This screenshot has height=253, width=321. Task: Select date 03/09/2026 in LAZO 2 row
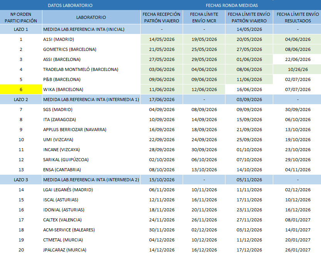(249, 100)
